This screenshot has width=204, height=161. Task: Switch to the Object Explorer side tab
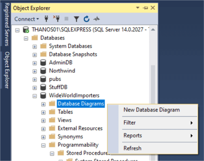[7, 70]
